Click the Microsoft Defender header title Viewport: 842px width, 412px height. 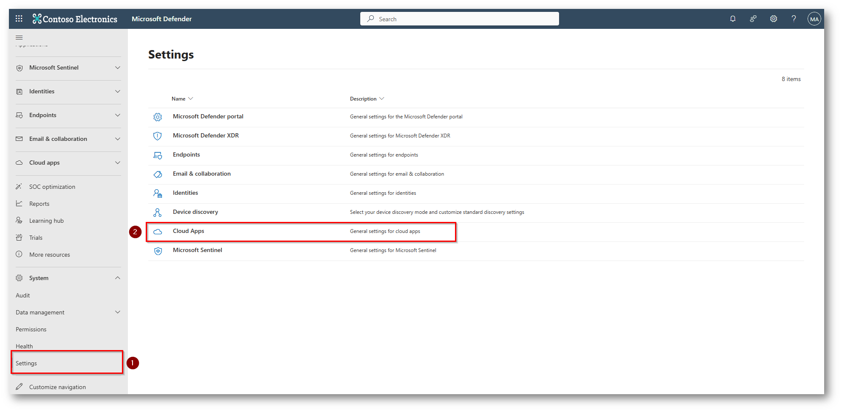[161, 19]
